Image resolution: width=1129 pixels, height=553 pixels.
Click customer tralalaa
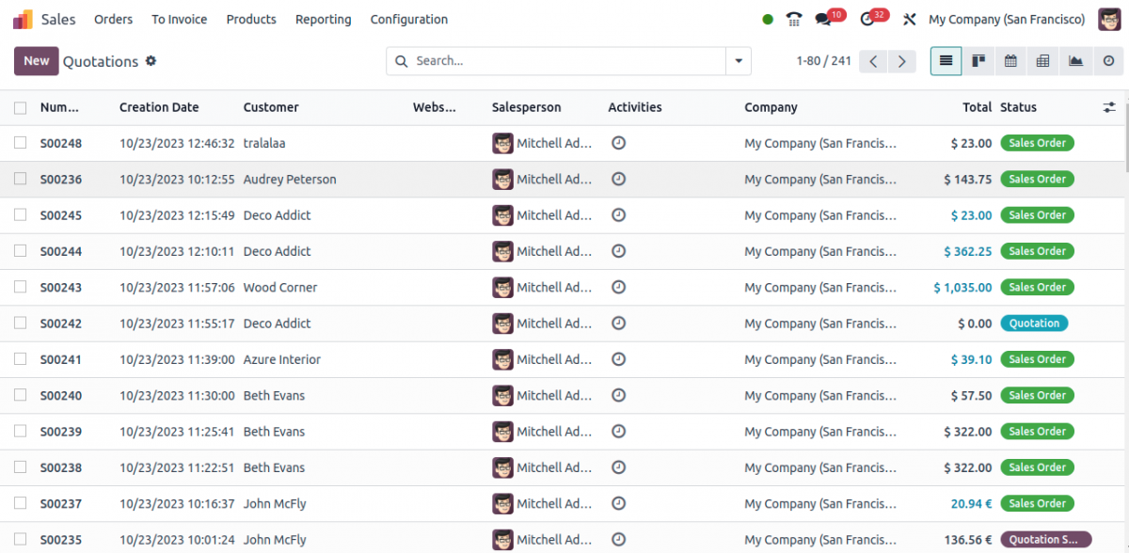(x=264, y=143)
